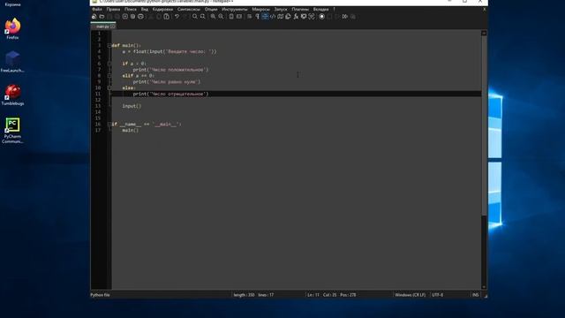Click the length : 350 status entry

point(244,295)
